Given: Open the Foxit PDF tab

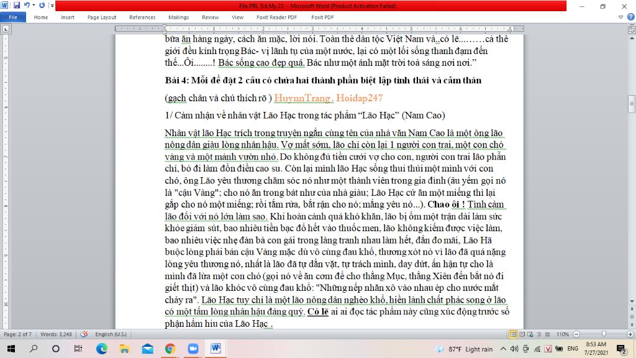Looking at the screenshot, I should pyautogui.click(x=322, y=17).
